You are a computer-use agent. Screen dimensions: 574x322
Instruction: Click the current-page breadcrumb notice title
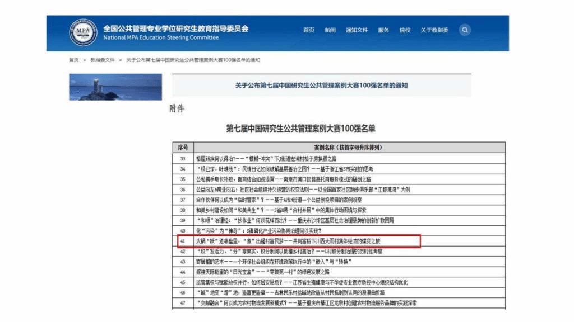[193, 60]
